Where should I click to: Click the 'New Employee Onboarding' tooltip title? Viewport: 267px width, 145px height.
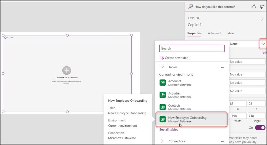click(x=128, y=101)
